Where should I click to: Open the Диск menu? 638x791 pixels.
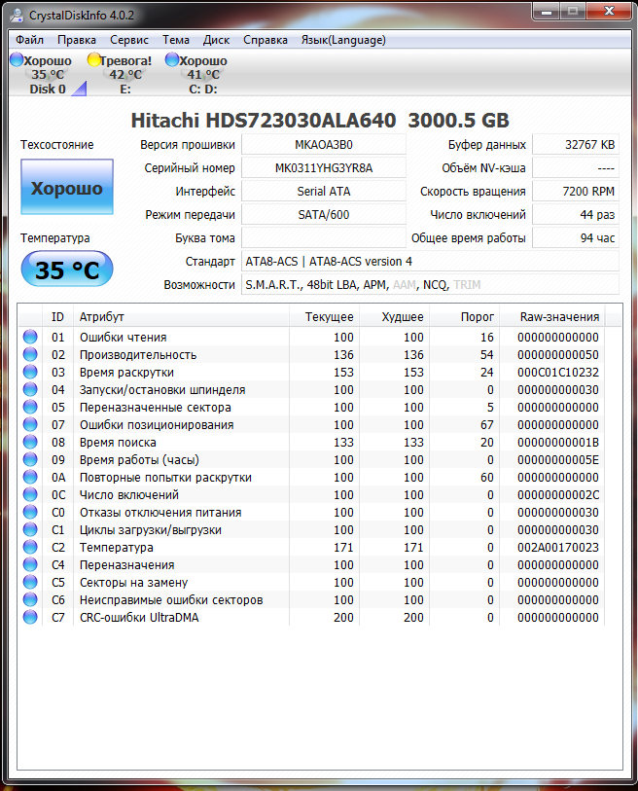(x=216, y=40)
